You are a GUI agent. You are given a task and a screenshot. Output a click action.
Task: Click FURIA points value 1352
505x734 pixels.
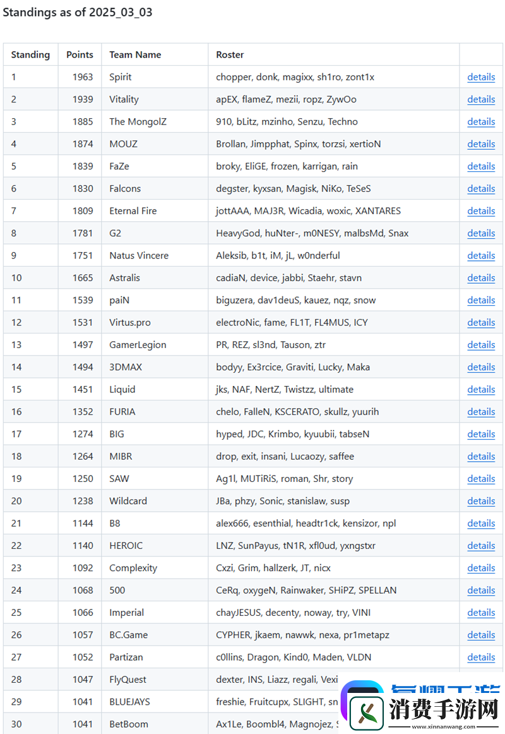[x=83, y=411]
